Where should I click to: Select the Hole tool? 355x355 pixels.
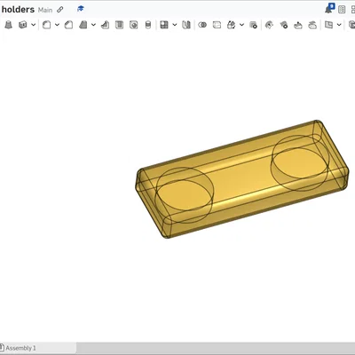[134, 25]
